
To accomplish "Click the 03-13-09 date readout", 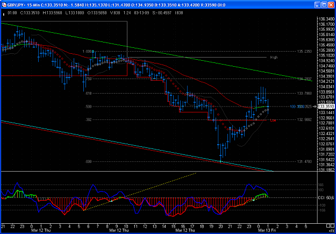I will pyautogui.click(x=140, y=13).
